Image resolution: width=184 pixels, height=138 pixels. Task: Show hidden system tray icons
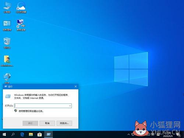tap(128, 134)
